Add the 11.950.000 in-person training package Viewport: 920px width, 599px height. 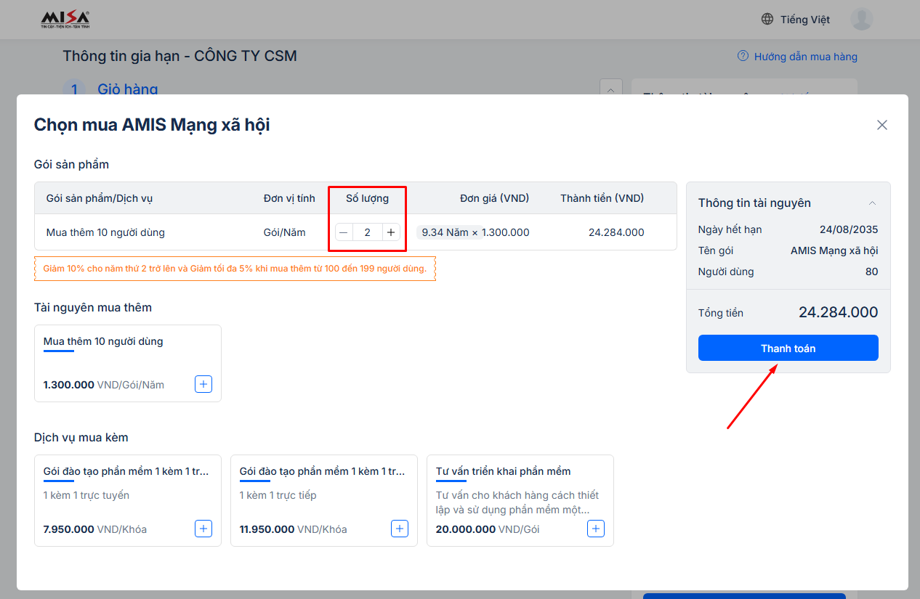click(400, 529)
